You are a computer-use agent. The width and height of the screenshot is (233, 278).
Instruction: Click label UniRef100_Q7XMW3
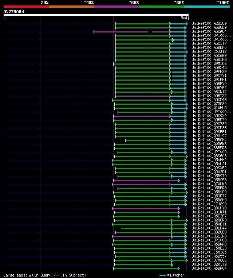[x=209, y=184]
